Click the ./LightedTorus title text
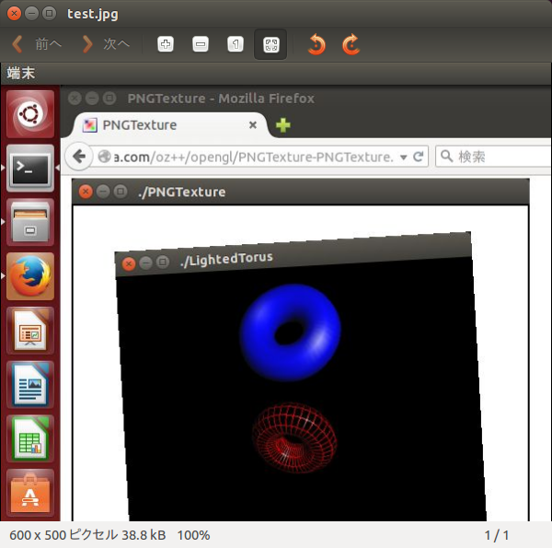This screenshot has height=548, width=552. point(226,260)
